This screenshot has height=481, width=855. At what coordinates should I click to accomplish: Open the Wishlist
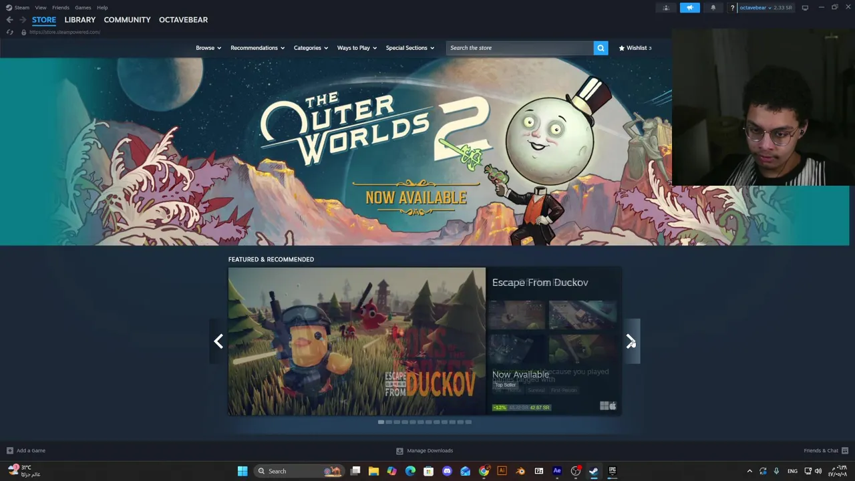tap(635, 48)
